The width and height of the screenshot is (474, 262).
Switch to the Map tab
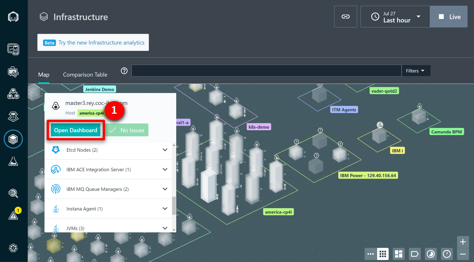point(44,75)
